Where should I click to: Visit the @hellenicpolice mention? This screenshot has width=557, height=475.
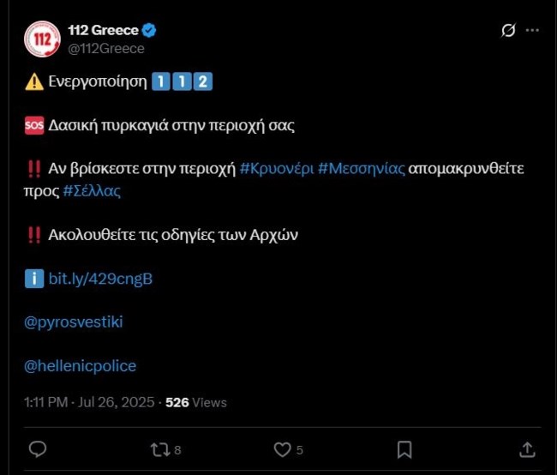81,366
